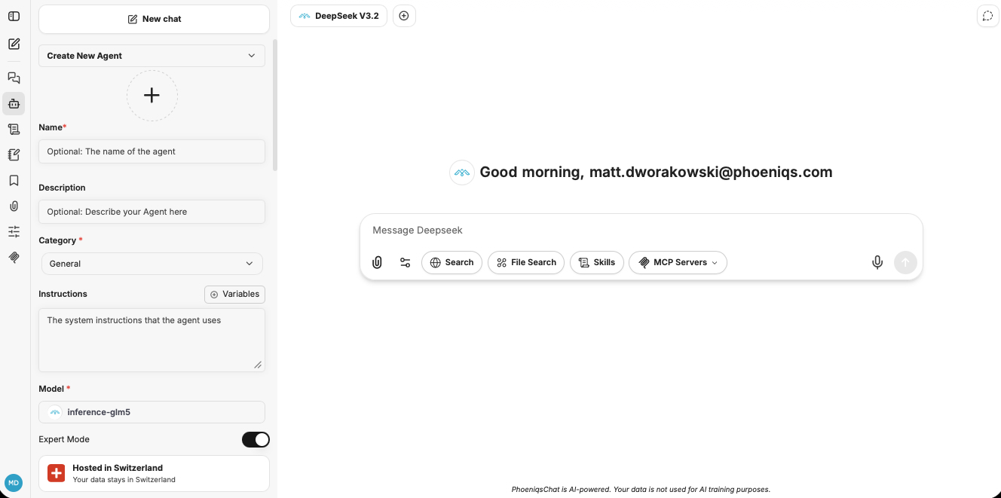This screenshot has width=1001, height=498.
Task: Click the temporary chat icon top right
Action: (987, 16)
